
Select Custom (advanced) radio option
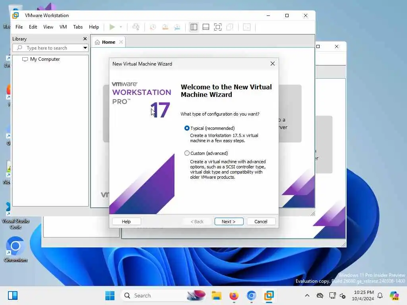tap(187, 153)
